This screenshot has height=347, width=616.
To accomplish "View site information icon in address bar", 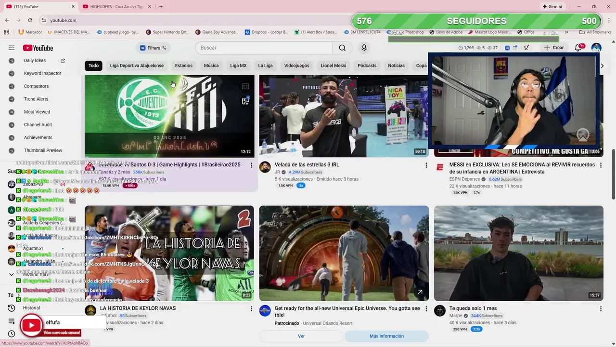I will tap(44, 20).
